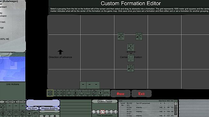Viewport: 209px width, 117px height.
Task: Click the unit table vertical scrollbar
Action: pyautogui.click(x=176, y=109)
